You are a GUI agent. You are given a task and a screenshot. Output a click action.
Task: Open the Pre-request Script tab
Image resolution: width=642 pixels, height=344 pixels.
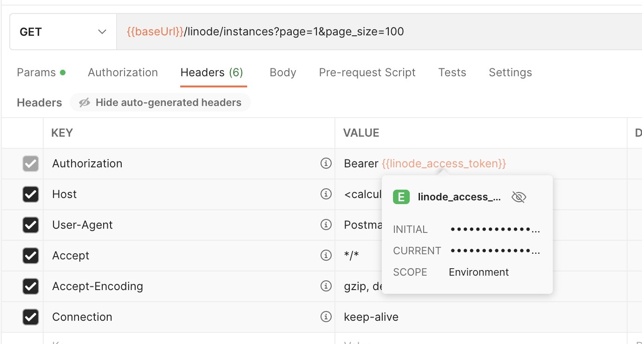(x=367, y=73)
